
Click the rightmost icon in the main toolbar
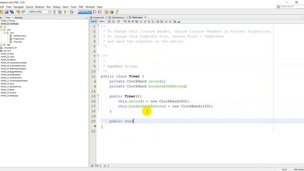click(117, 12)
